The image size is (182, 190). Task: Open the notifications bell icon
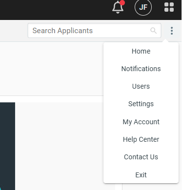pyautogui.click(x=118, y=7)
